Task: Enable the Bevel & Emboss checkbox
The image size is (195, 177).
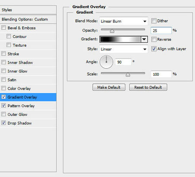Action: click(3, 28)
